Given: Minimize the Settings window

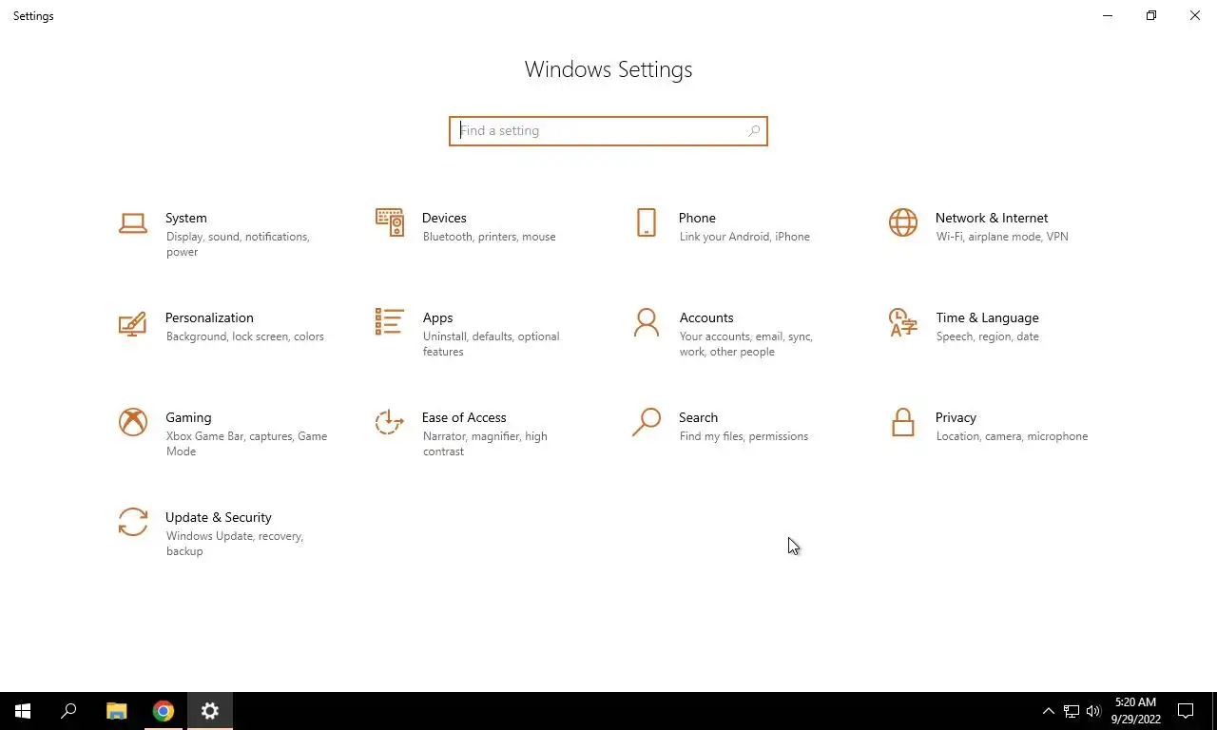Looking at the screenshot, I should (1108, 15).
